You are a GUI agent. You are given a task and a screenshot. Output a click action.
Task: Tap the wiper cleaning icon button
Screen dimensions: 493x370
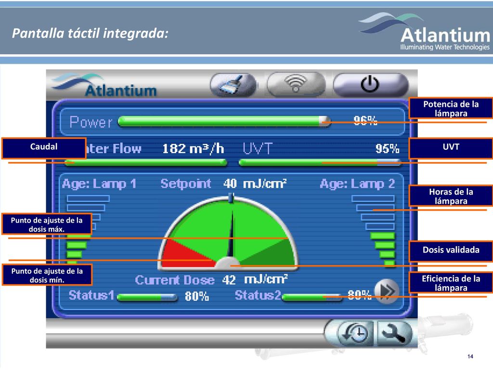(233, 85)
